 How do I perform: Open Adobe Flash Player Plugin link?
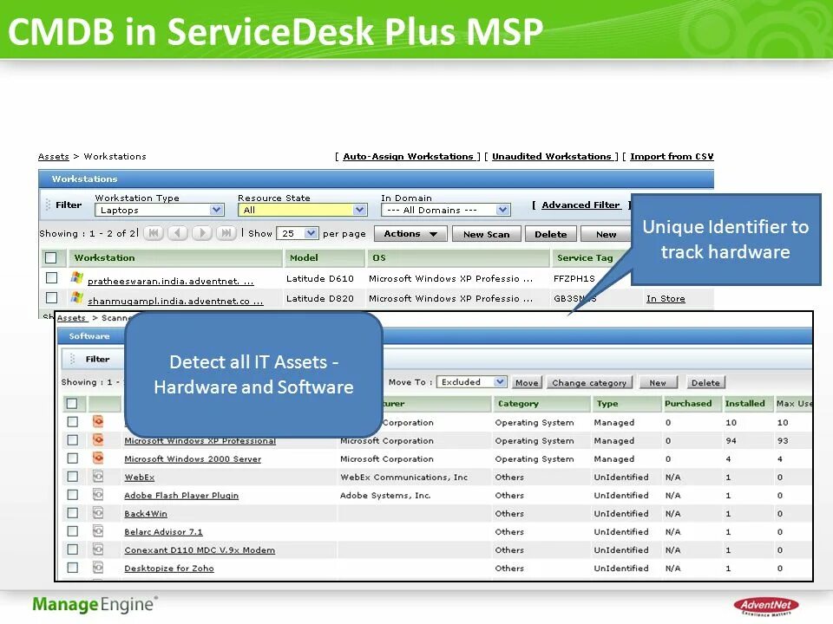coord(181,495)
